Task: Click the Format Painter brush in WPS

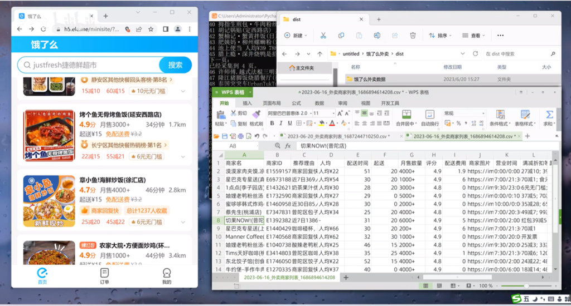Action: pyautogui.click(x=257, y=113)
